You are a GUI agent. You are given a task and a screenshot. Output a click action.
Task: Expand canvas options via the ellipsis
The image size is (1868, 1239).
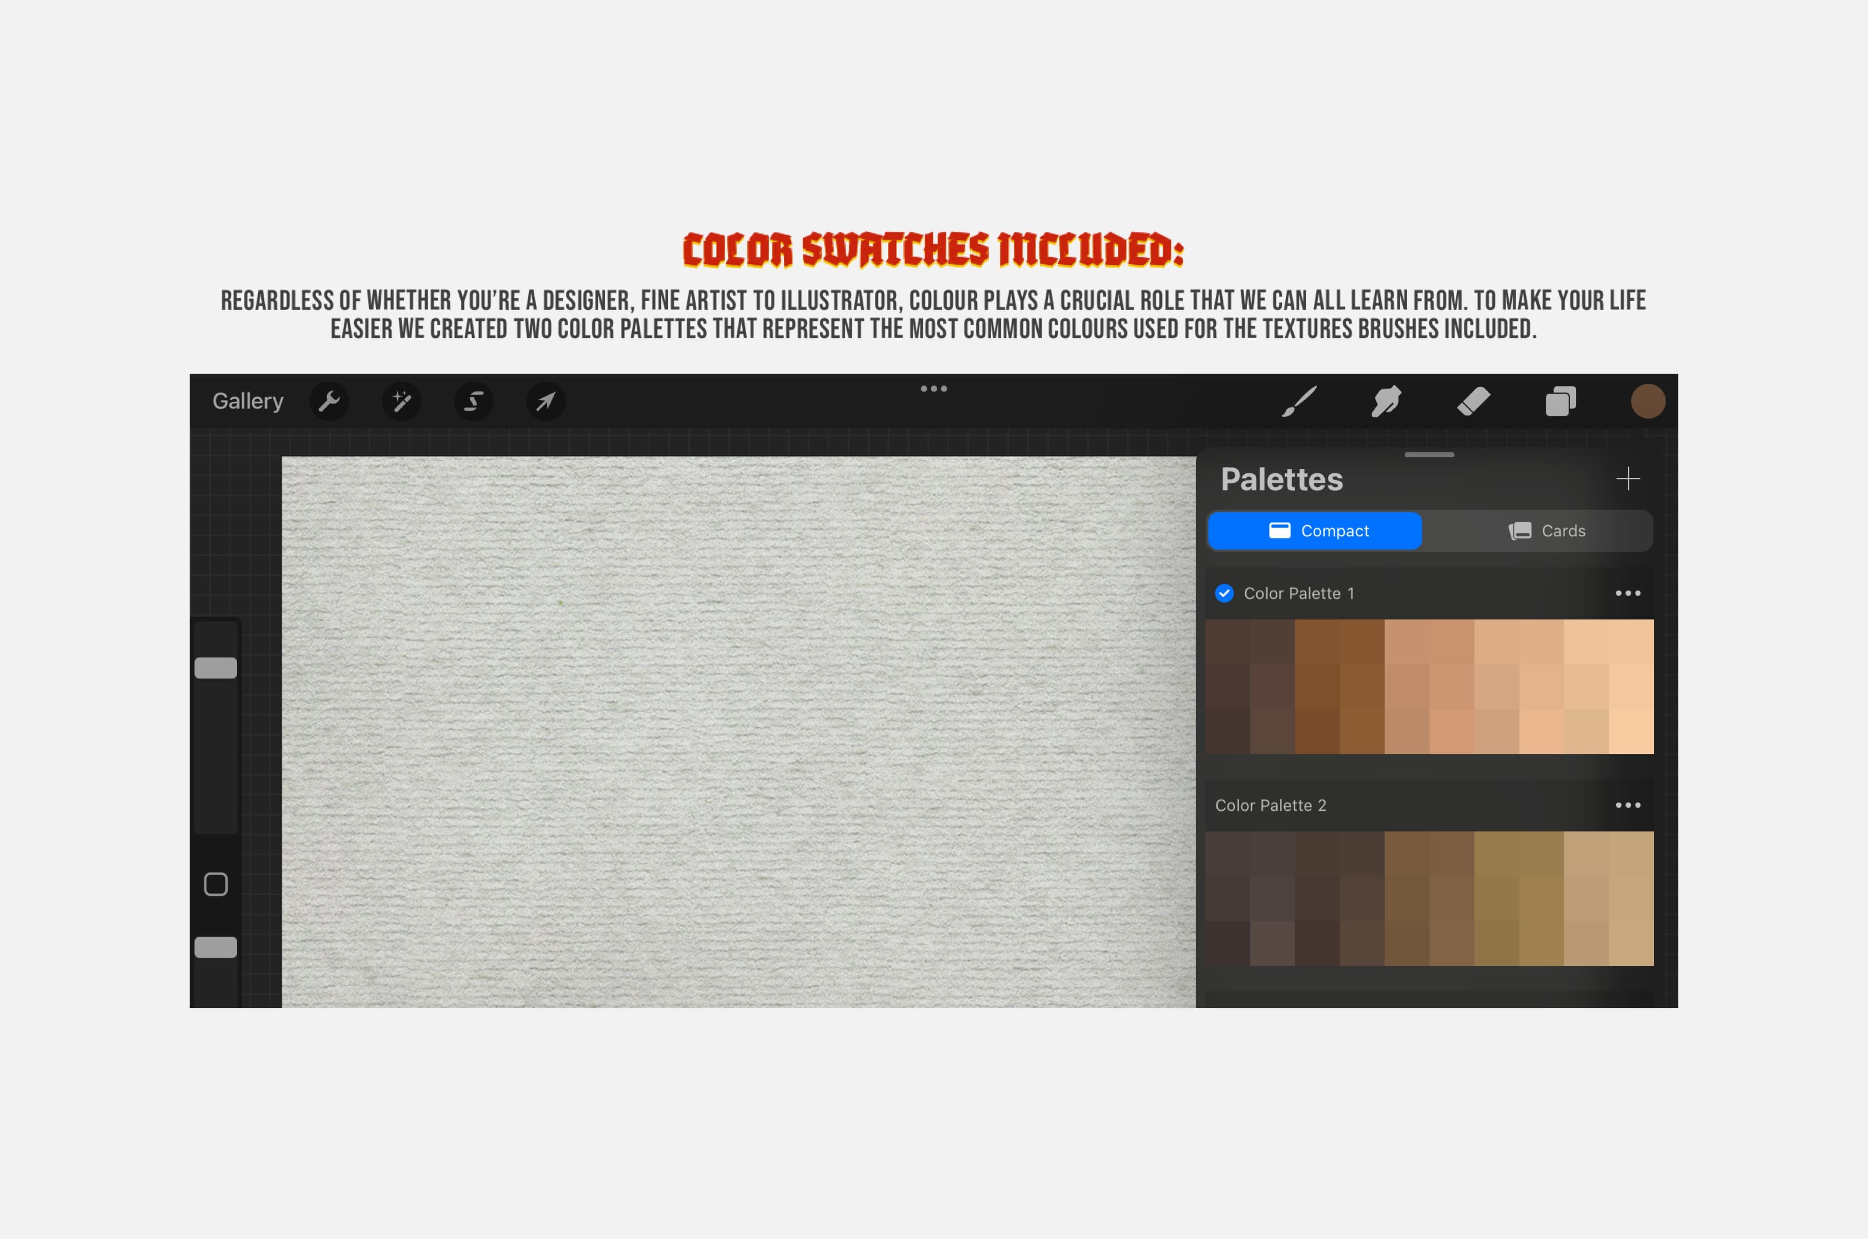[x=935, y=388]
